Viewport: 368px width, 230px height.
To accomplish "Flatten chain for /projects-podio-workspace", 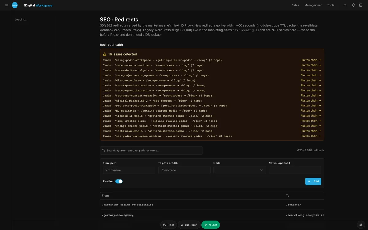I will (311, 105).
